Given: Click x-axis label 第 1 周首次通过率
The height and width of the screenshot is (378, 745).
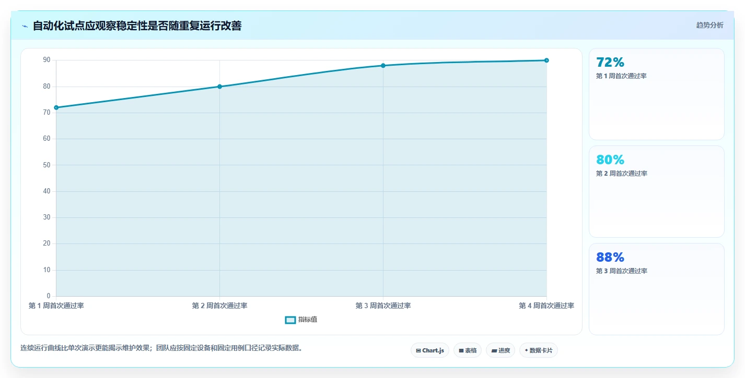Looking at the screenshot, I should (56, 306).
